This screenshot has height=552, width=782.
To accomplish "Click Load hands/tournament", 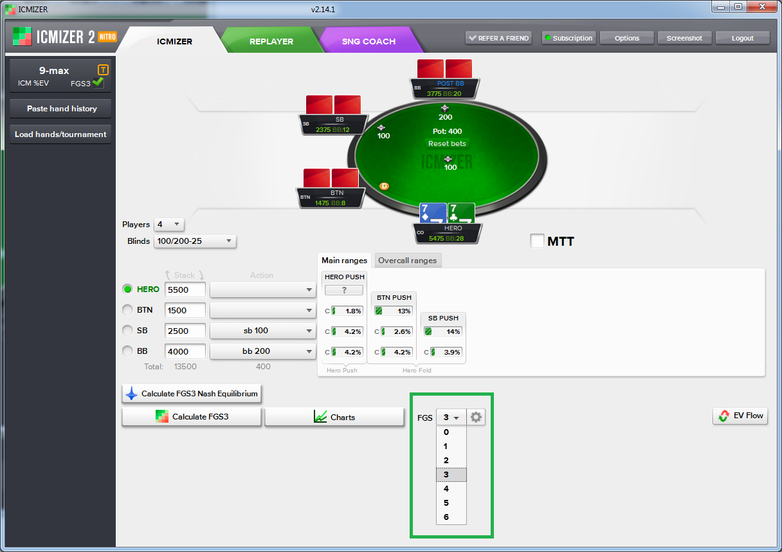I will [61, 134].
